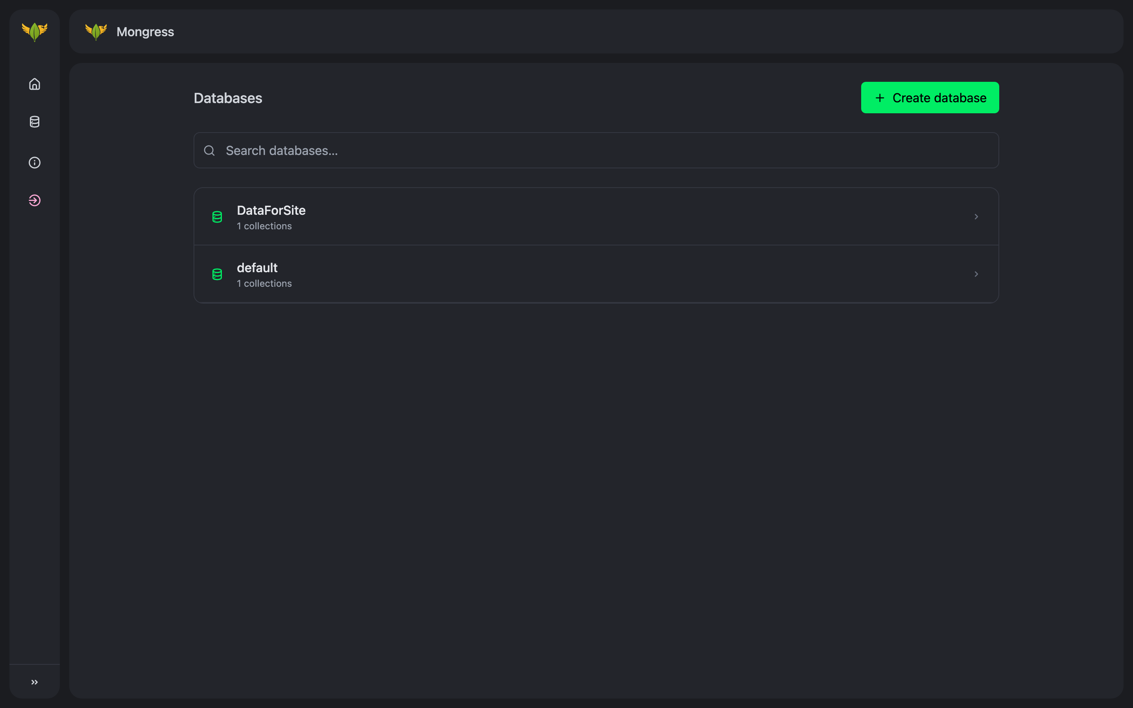Viewport: 1133px width, 708px height.
Task: Click the Mongress title text
Action: click(145, 31)
